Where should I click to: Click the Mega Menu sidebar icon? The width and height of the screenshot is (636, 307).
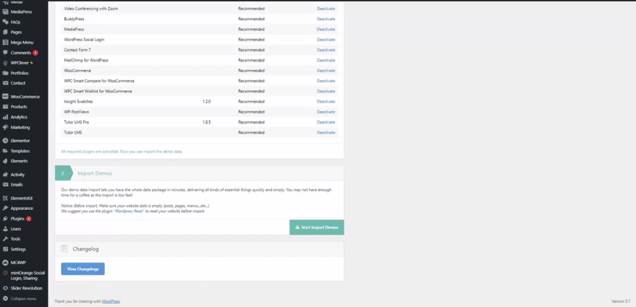pyautogui.click(x=5, y=42)
